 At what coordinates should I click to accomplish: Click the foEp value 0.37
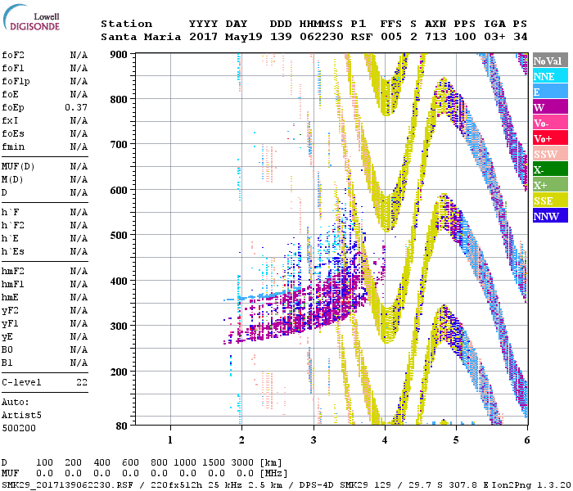[x=78, y=107]
